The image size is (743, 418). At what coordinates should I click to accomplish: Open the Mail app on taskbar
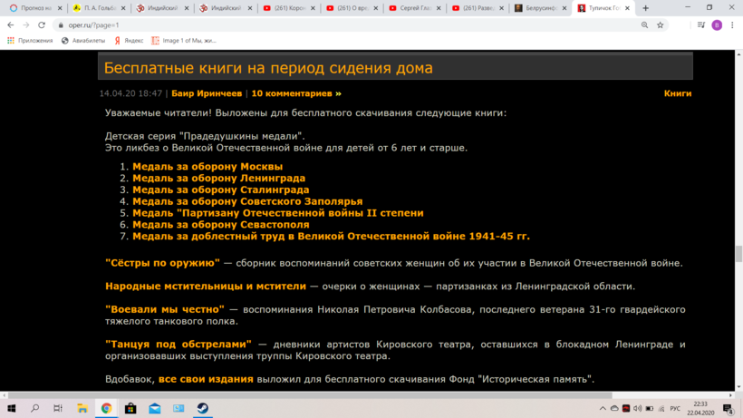155,409
